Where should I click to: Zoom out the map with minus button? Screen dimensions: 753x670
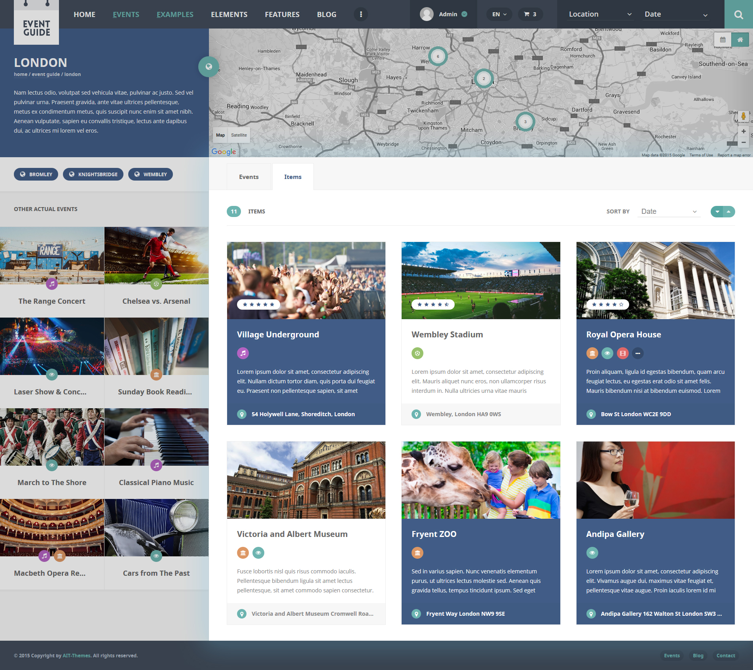744,142
